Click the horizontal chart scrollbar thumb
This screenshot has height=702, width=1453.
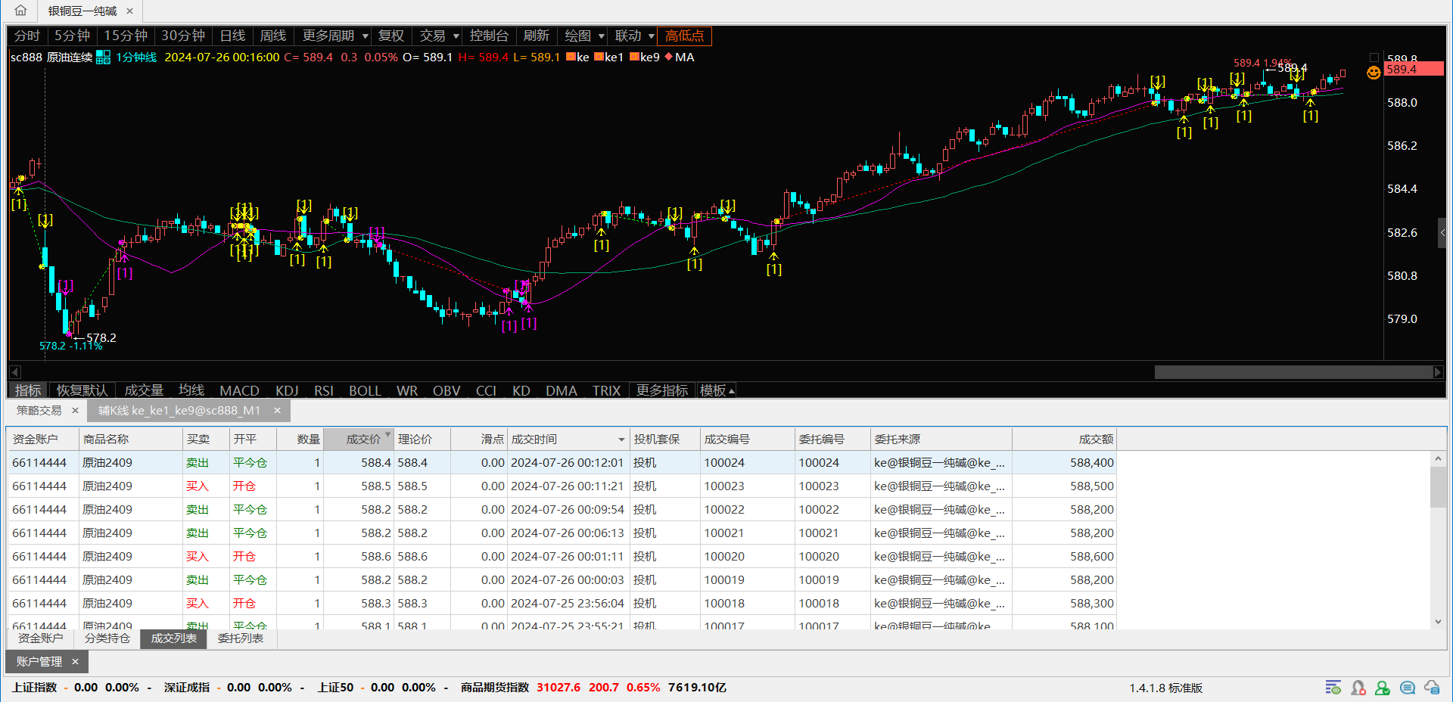(1293, 372)
